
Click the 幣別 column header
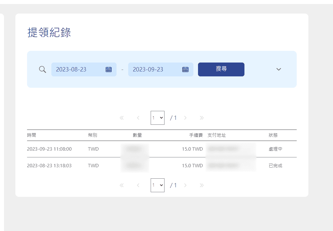tap(93, 135)
